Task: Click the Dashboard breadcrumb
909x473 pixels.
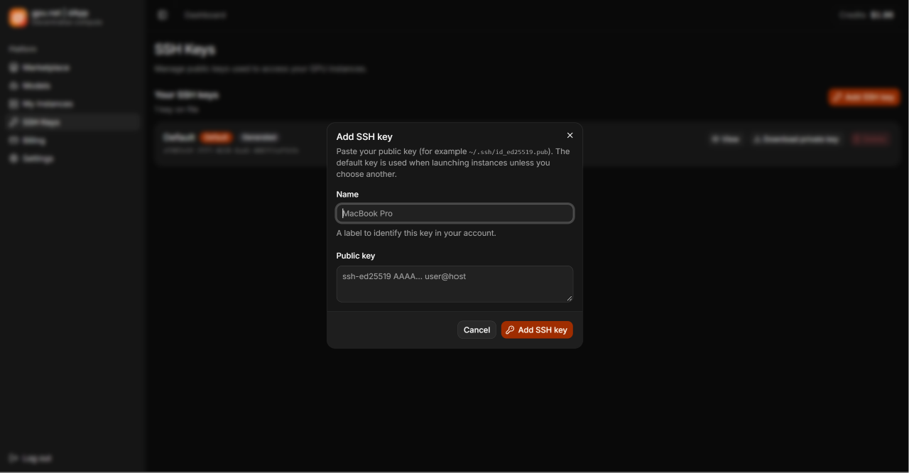Action: [x=205, y=15]
